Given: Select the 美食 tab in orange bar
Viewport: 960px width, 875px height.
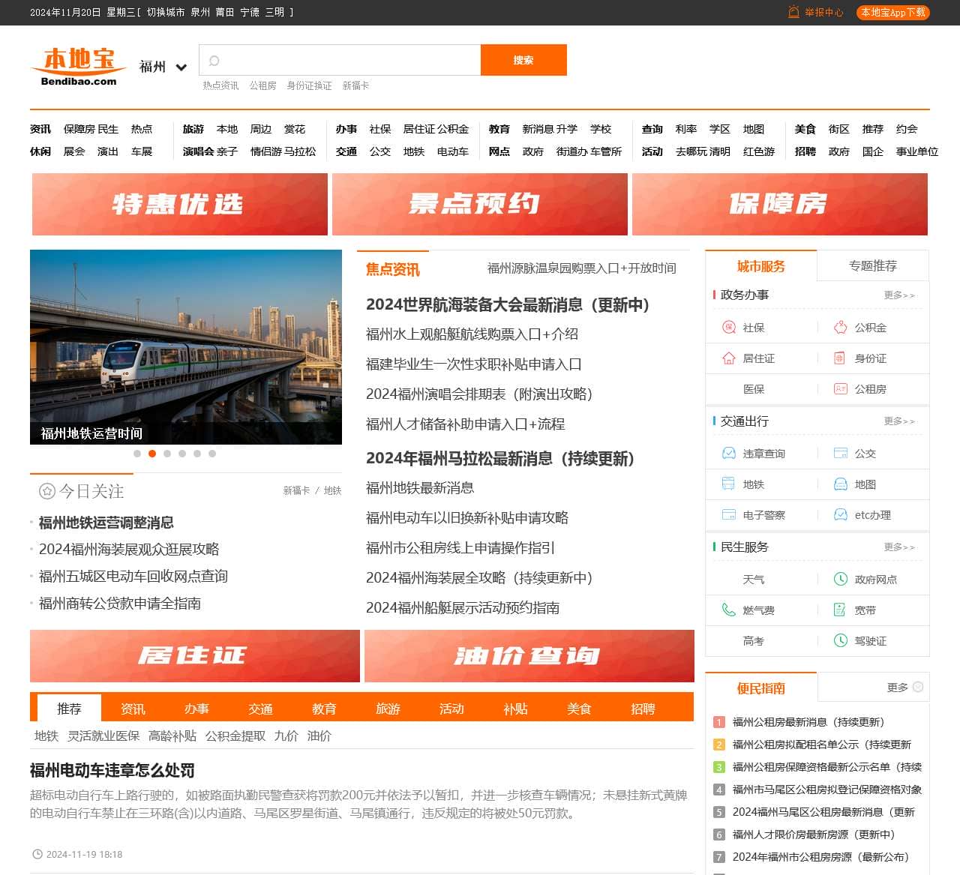Looking at the screenshot, I should 579,709.
